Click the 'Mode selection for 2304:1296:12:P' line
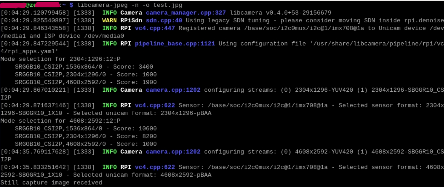The image size is (444, 187). pyautogui.click(x=60, y=59)
